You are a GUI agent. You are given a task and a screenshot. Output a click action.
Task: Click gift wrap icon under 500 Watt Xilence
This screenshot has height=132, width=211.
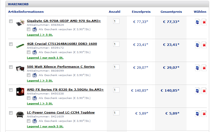pos(35,75)
